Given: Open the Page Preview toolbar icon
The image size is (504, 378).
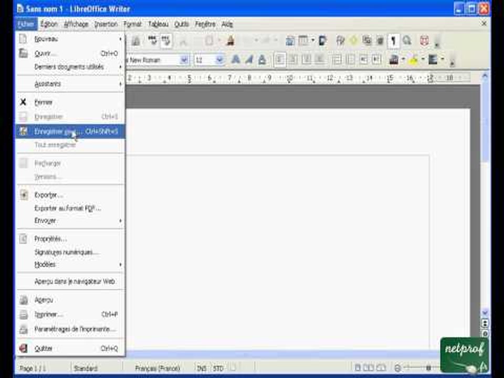Looking at the screenshot, I should coord(135,41).
